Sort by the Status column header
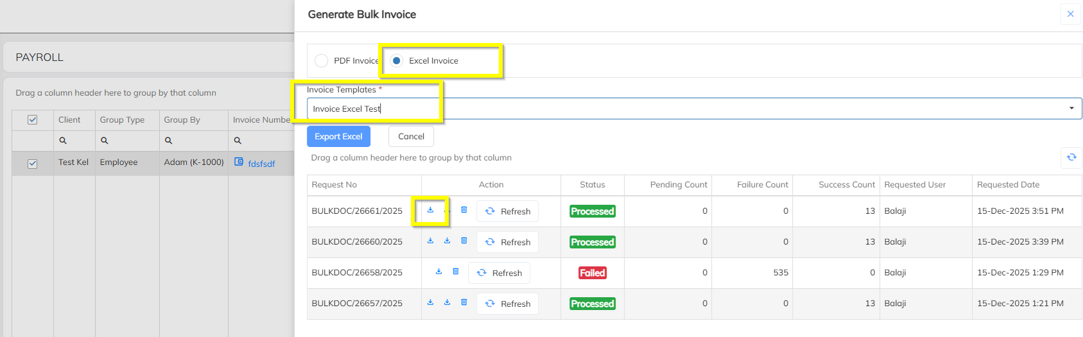The image size is (1083, 337). pos(592,185)
